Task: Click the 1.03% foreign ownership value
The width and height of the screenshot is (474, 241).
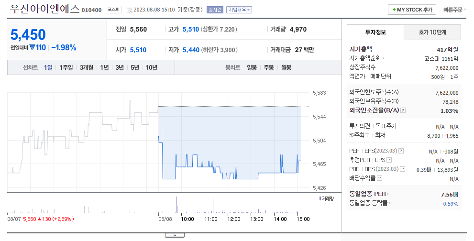Action: [x=449, y=111]
